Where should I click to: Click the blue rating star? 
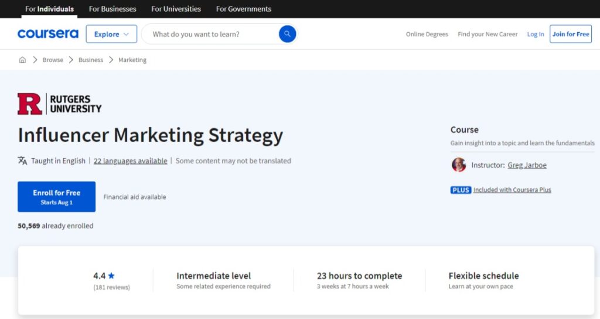[x=111, y=276]
